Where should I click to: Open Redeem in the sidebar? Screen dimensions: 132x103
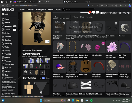tap(6, 68)
